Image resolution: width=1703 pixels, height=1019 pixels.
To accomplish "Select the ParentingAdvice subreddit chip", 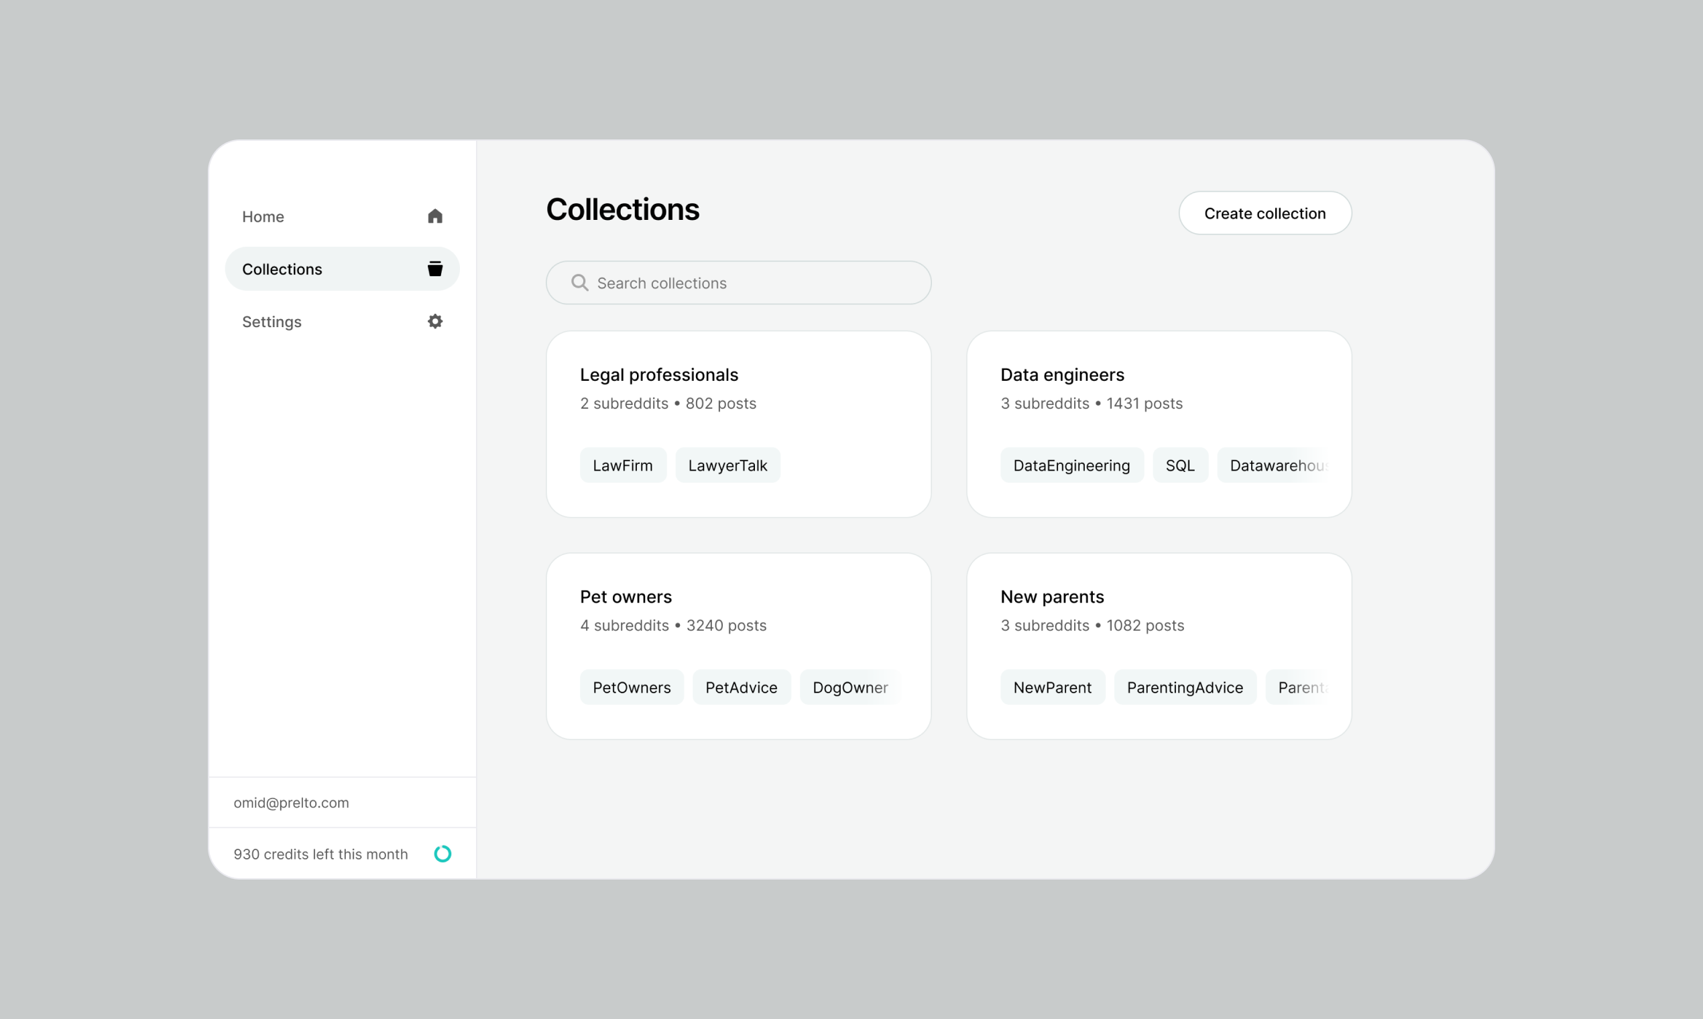I will [x=1185, y=687].
